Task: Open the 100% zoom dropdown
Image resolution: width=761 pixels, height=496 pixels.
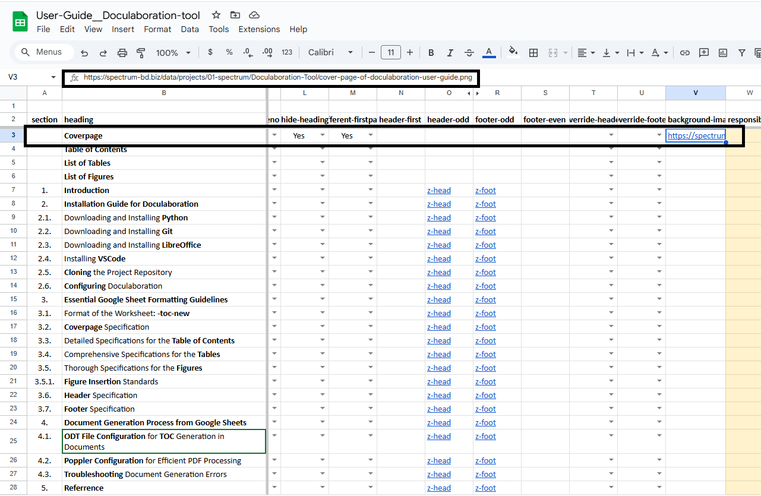Action: pos(173,53)
